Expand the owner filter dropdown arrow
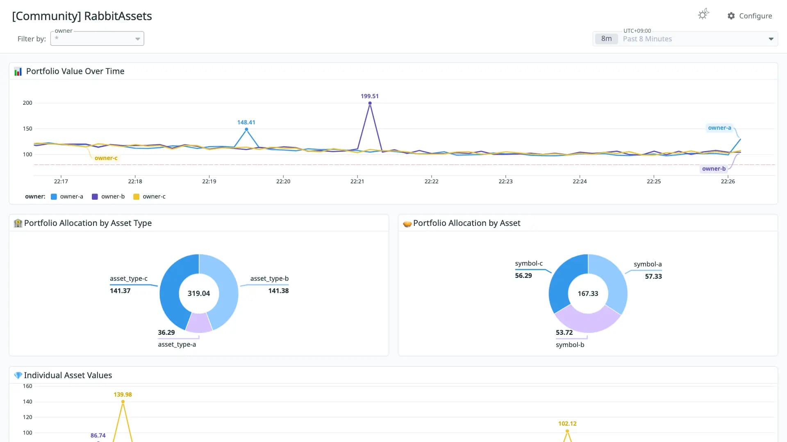This screenshot has width=787, height=442. pyautogui.click(x=138, y=39)
